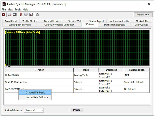Open the View menu

pyautogui.click(x=10, y=9)
